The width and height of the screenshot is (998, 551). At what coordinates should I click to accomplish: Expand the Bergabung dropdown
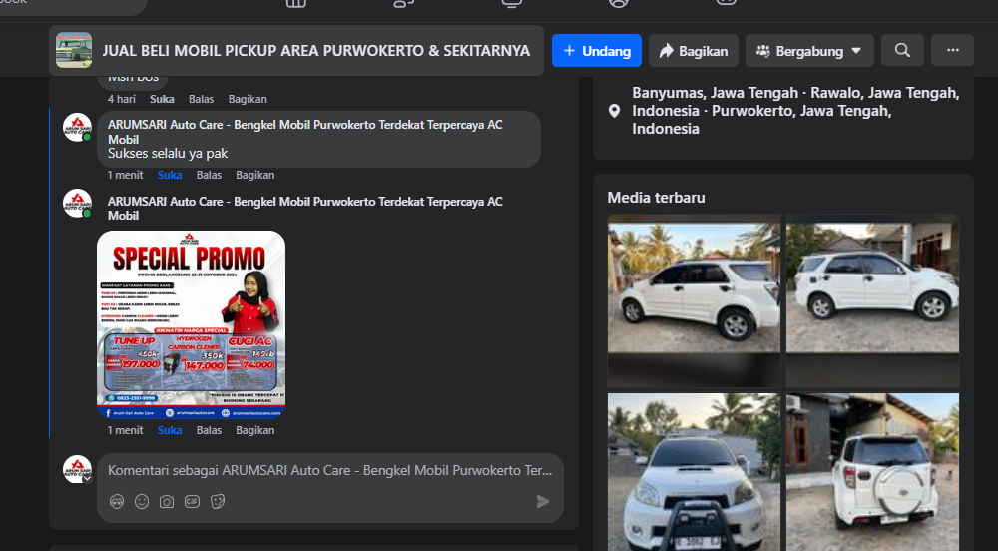809,50
